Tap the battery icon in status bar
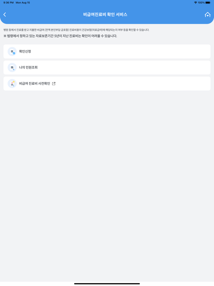Screen dimensions: 214x286 point(208,3)
